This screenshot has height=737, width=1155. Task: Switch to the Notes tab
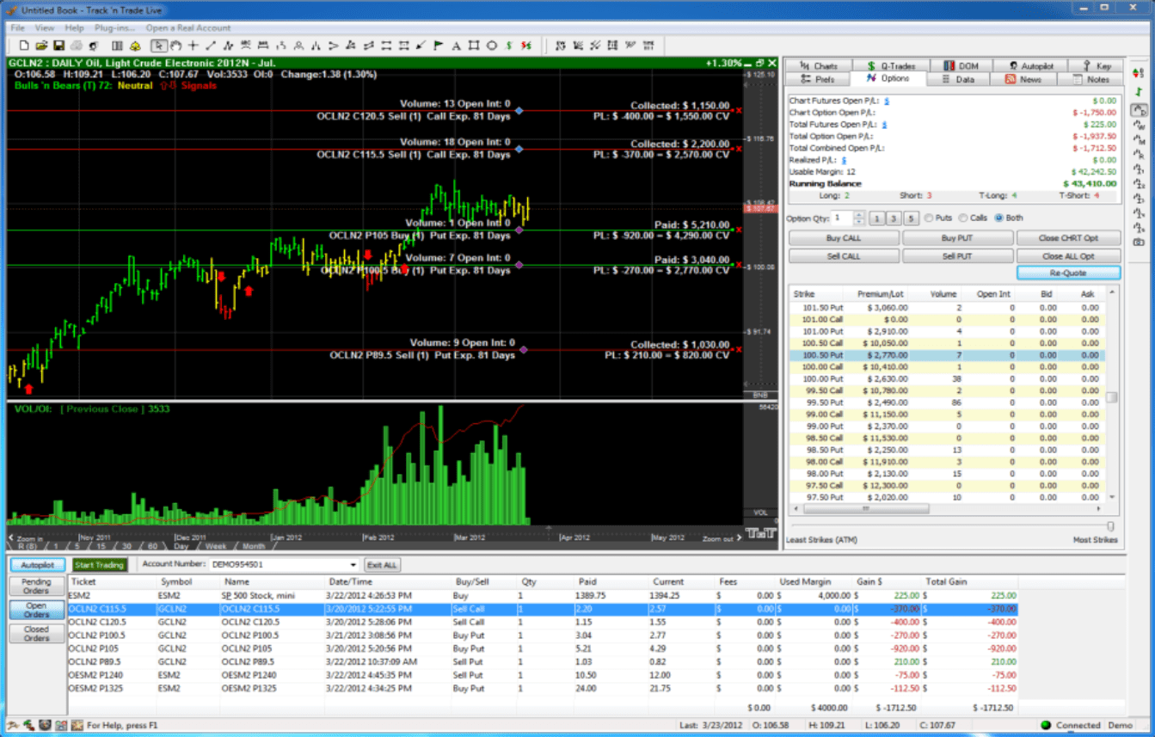pos(1090,79)
